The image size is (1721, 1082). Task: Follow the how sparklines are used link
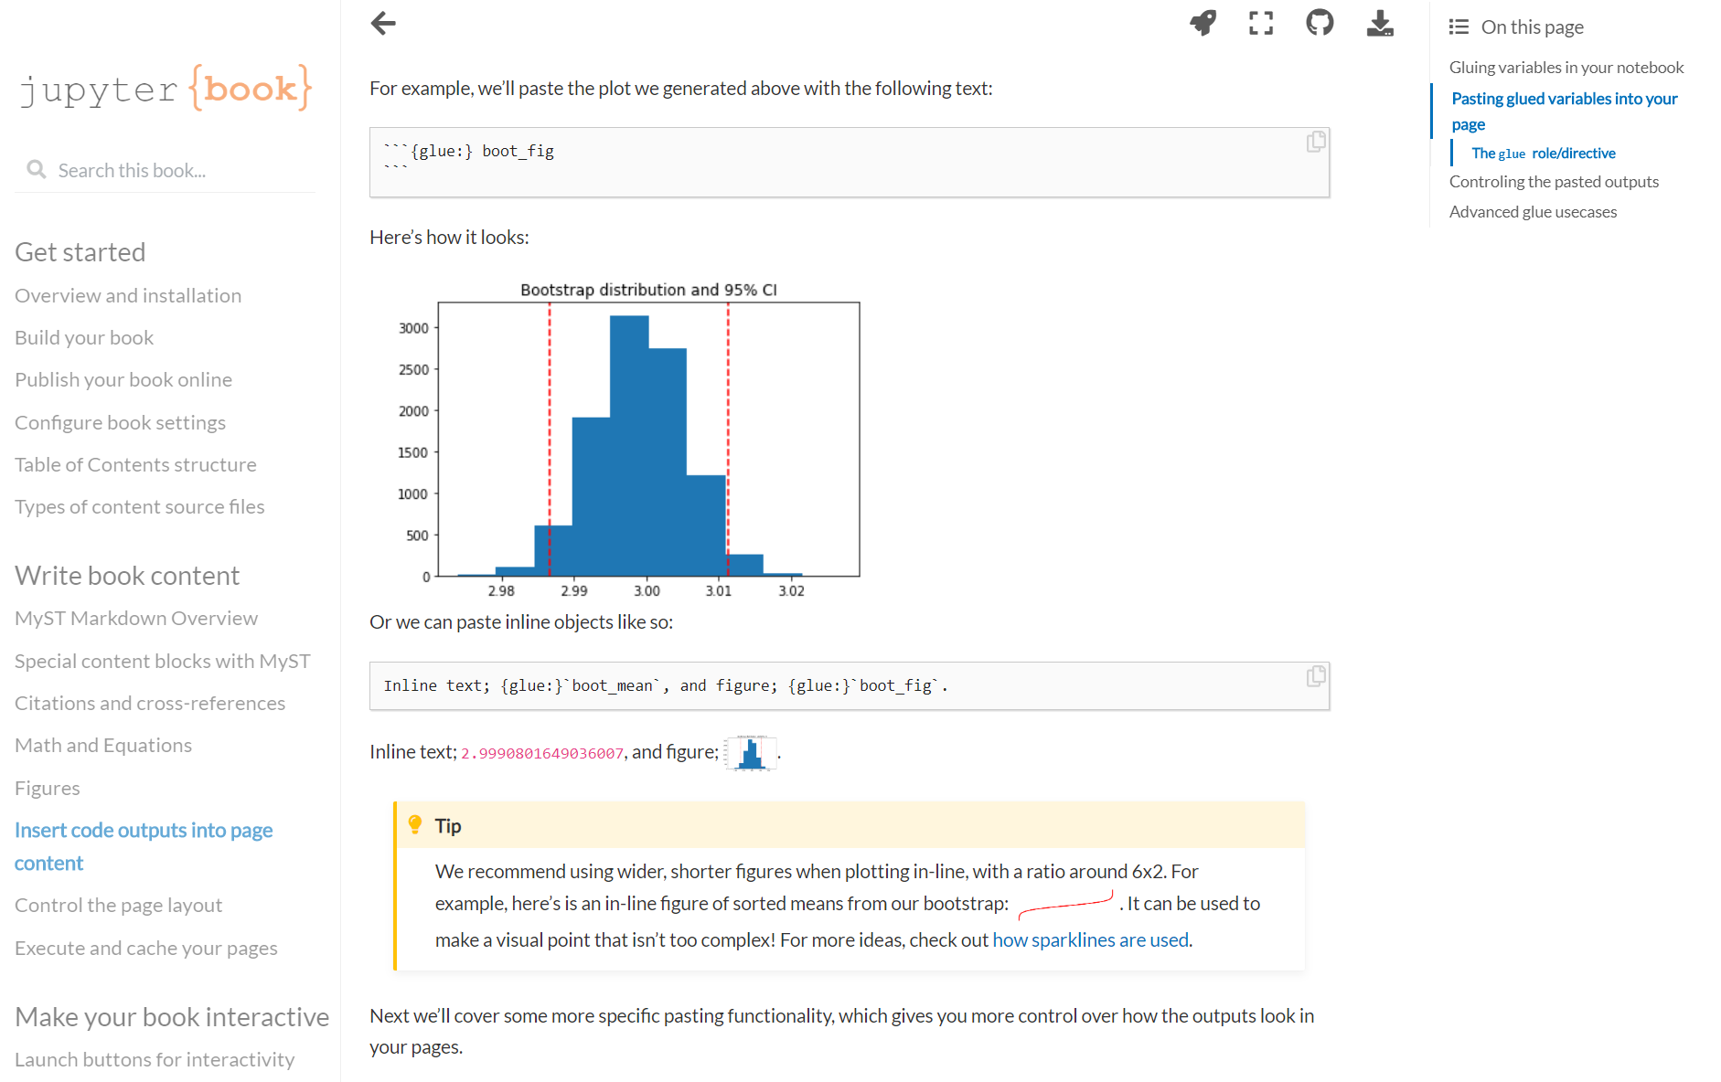click(x=1091, y=939)
